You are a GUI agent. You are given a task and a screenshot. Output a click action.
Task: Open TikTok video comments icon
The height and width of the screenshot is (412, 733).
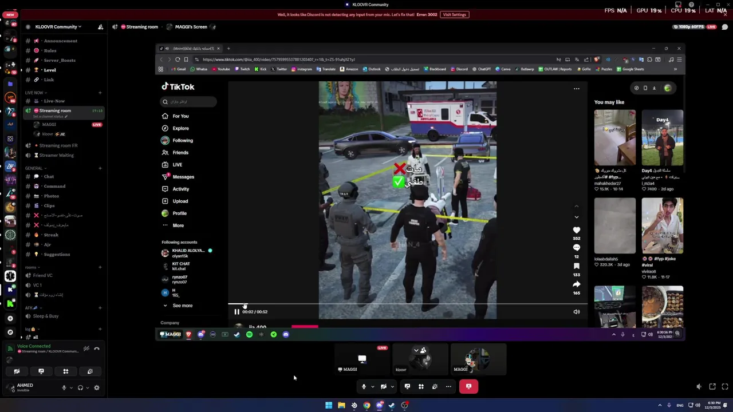tap(577, 248)
